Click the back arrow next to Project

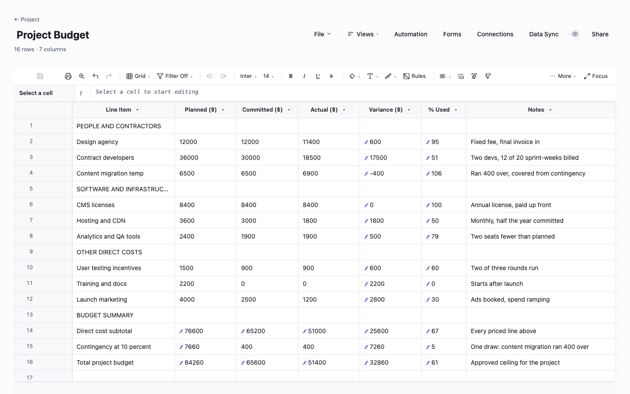(x=16, y=19)
